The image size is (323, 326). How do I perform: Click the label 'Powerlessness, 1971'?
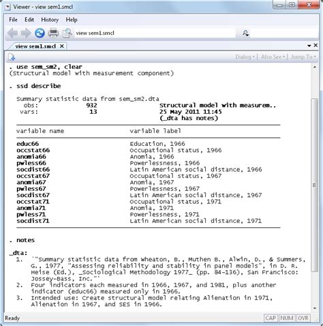tap(164, 215)
